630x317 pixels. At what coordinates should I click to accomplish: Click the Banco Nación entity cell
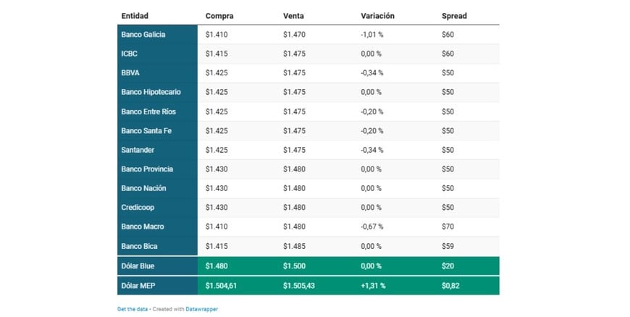(144, 188)
